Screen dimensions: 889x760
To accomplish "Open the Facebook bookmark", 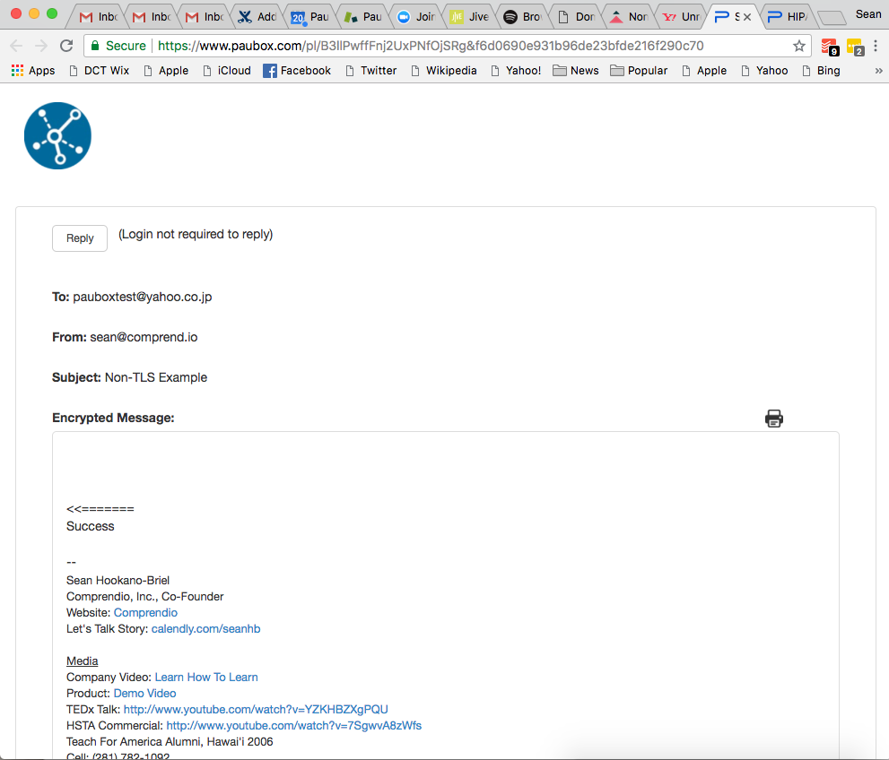I will [297, 71].
